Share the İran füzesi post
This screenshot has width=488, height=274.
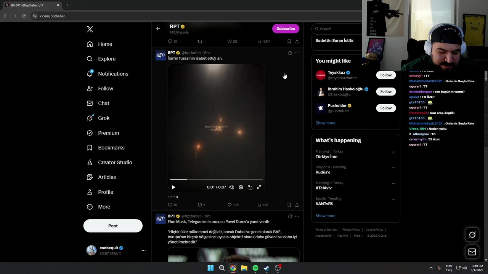click(x=297, y=205)
